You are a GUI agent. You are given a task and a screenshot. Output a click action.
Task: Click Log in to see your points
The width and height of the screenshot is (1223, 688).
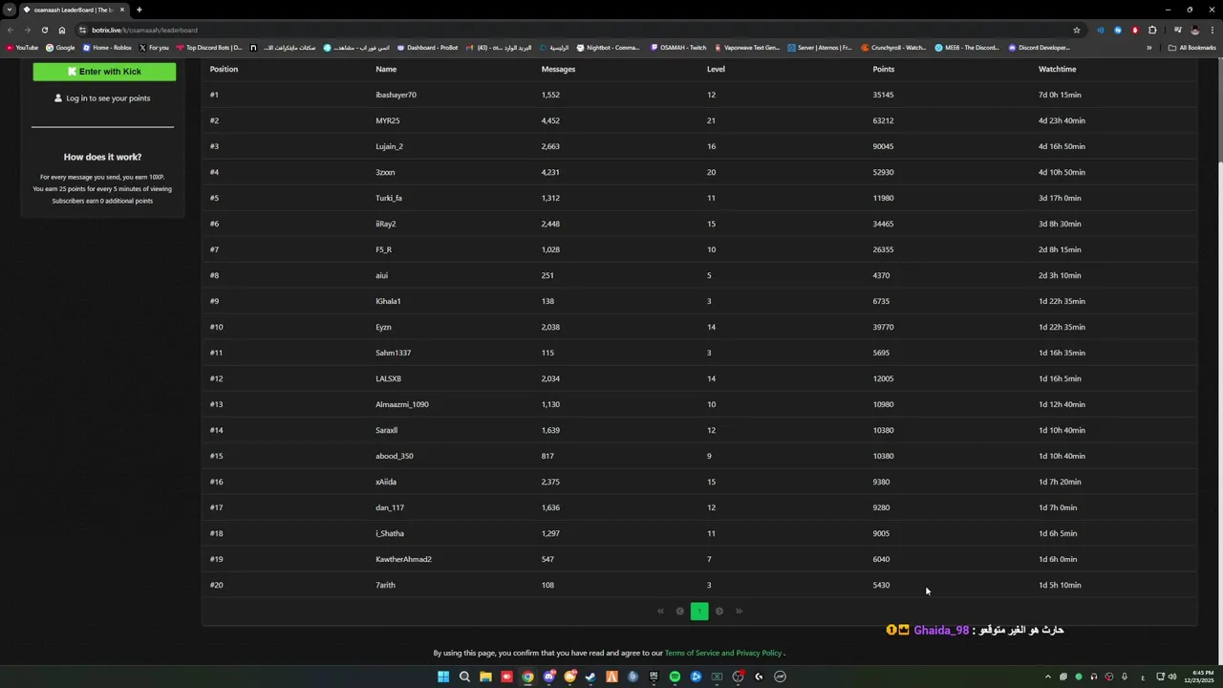(x=102, y=98)
